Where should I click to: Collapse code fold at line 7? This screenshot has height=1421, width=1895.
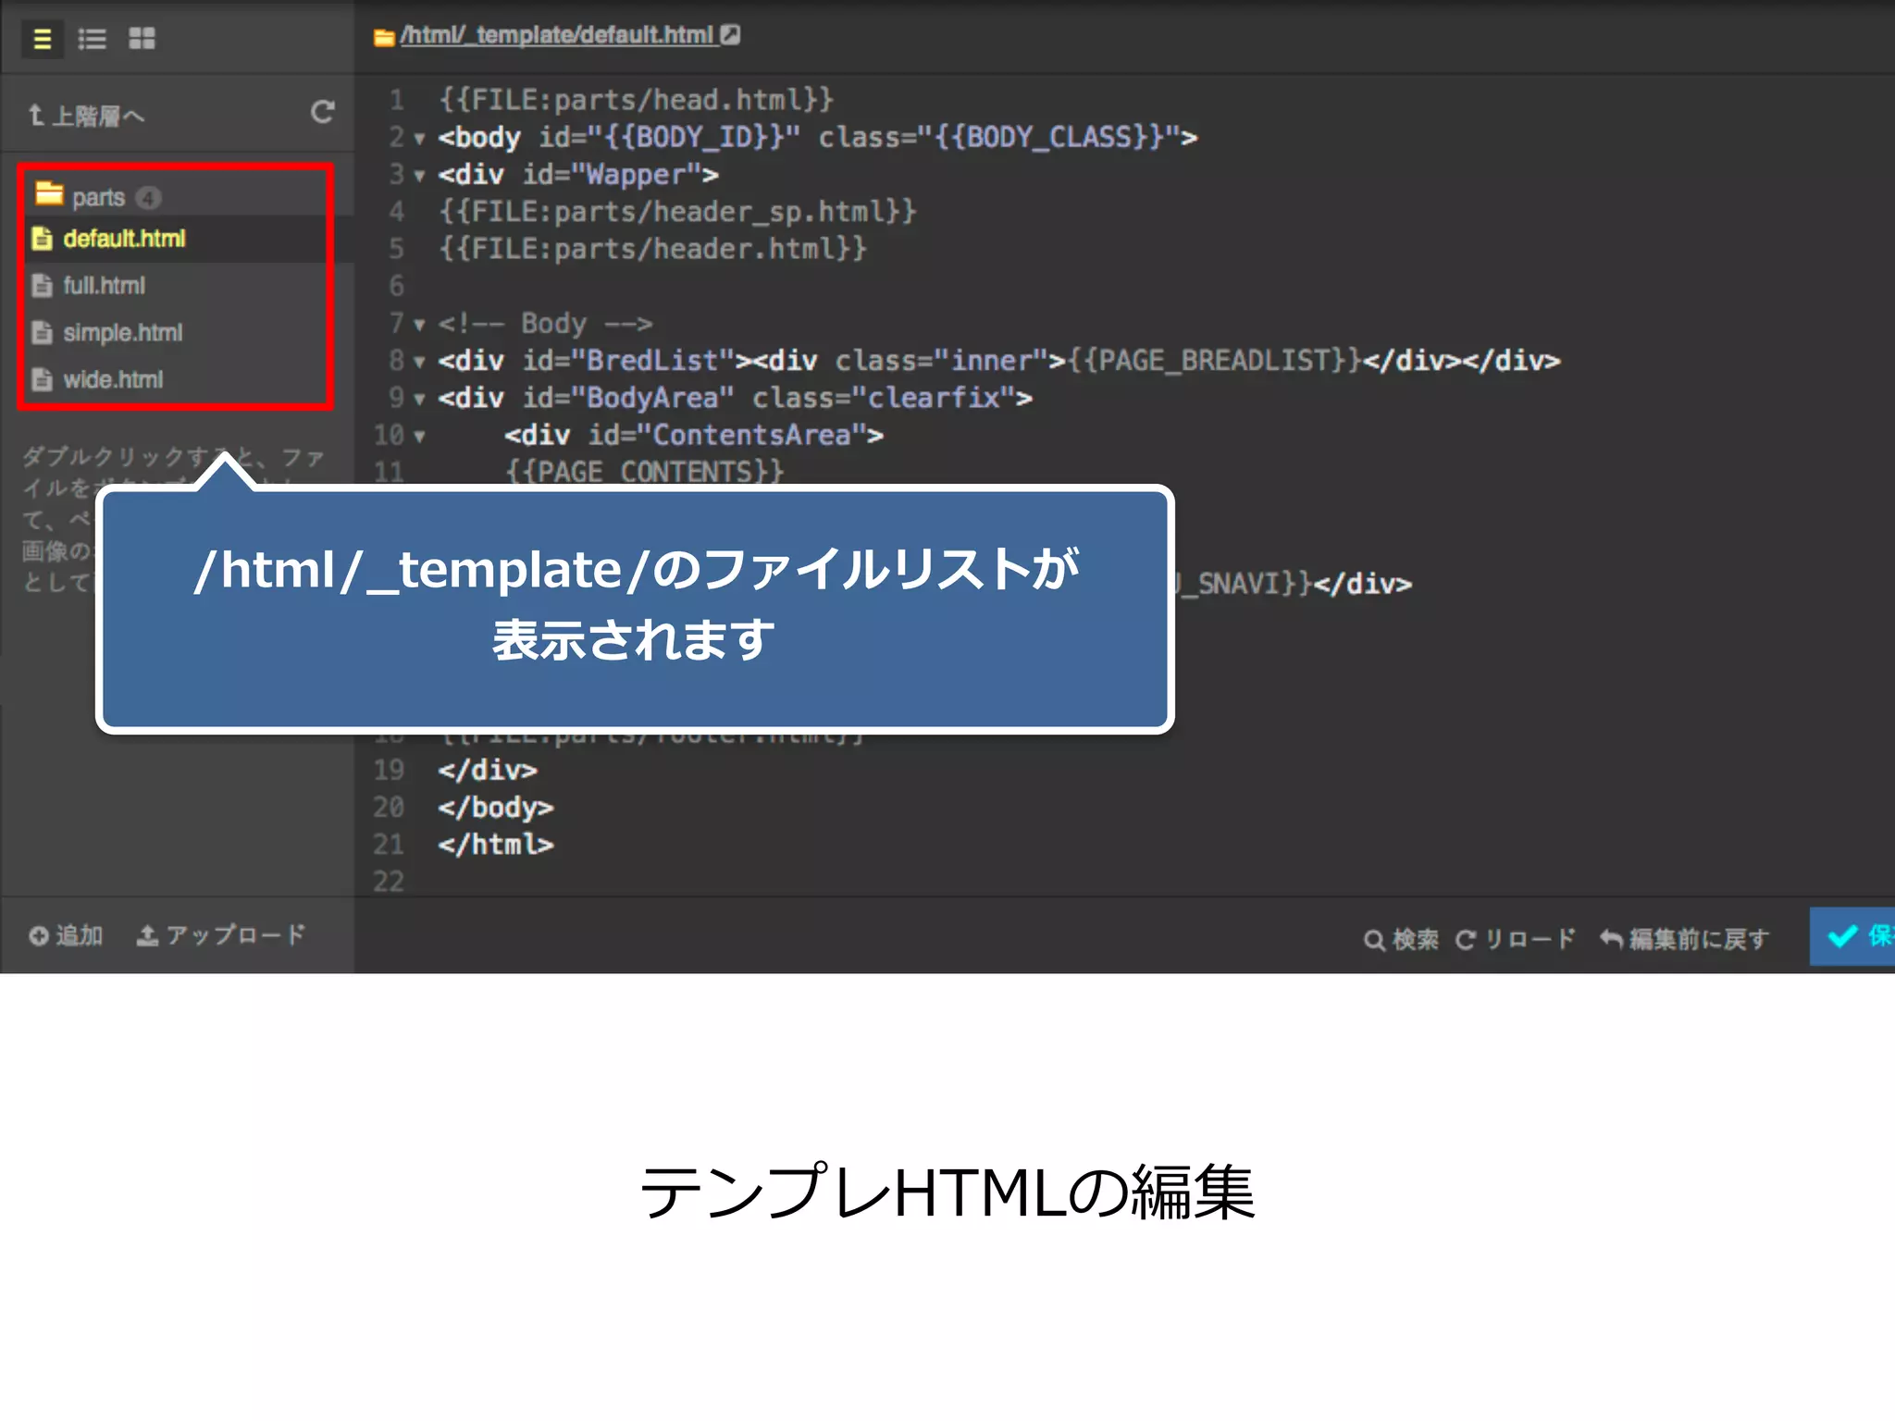point(419,325)
